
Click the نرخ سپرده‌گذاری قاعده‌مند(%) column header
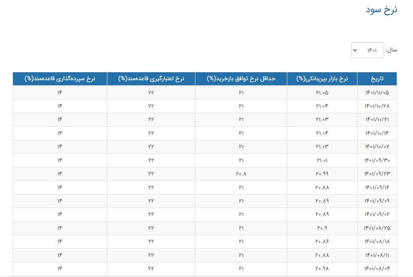[60, 79]
